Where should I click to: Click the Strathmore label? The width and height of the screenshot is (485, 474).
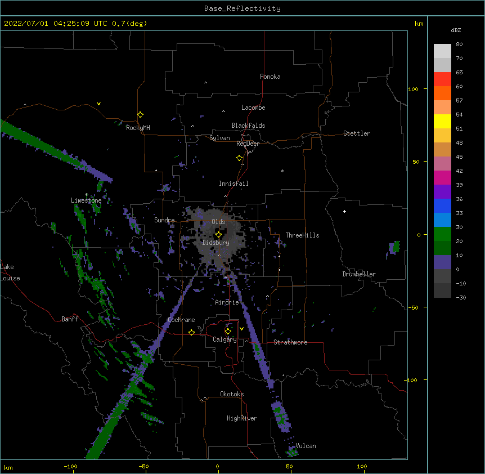click(x=290, y=342)
